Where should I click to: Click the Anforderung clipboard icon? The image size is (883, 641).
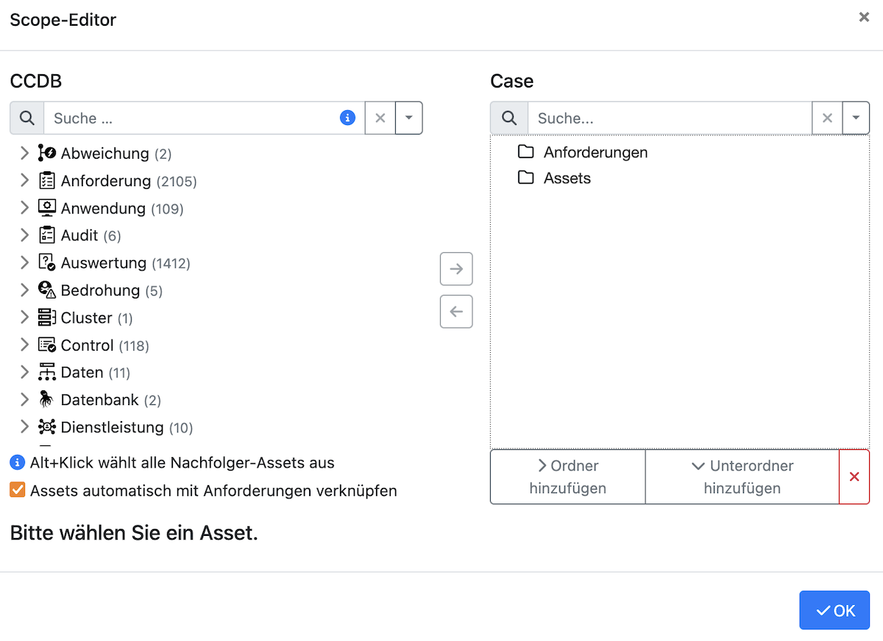pos(46,180)
